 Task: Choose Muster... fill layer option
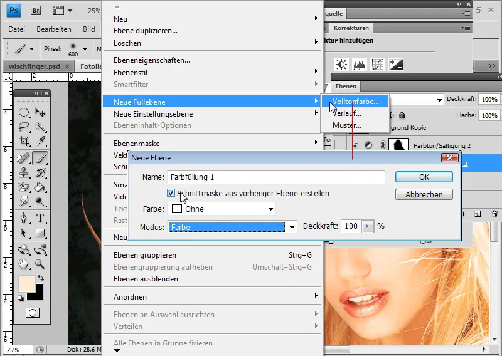pyautogui.click(x=355, y=125)
